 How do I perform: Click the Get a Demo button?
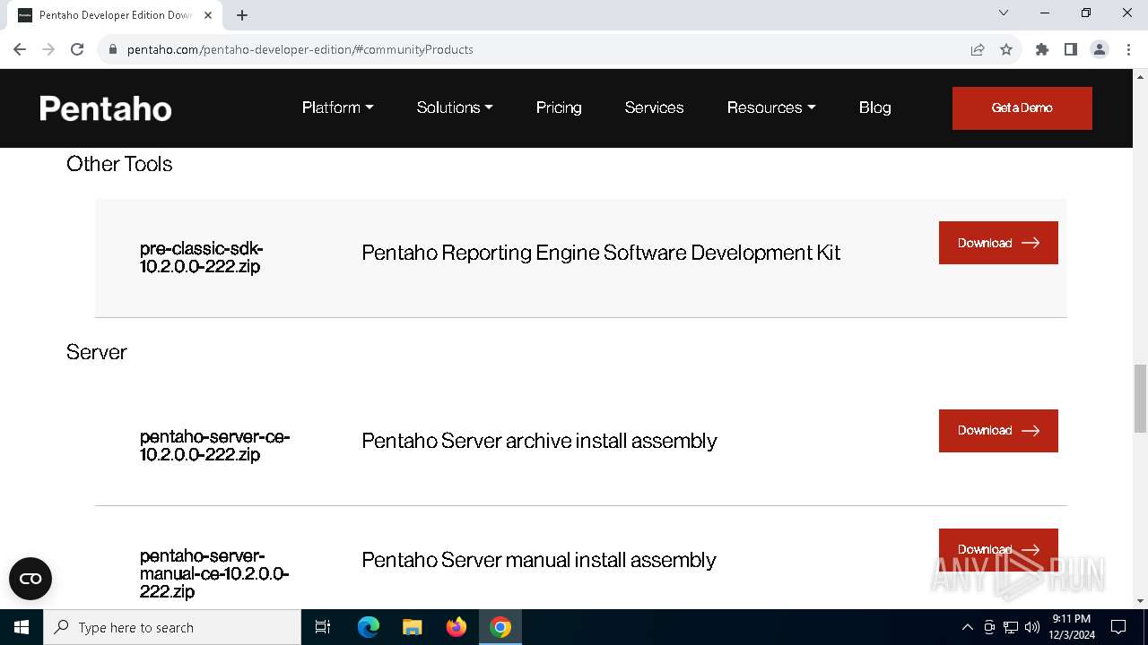tap(1022, 107)
